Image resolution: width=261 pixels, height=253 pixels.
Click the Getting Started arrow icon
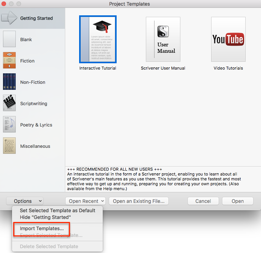(9, 18)
